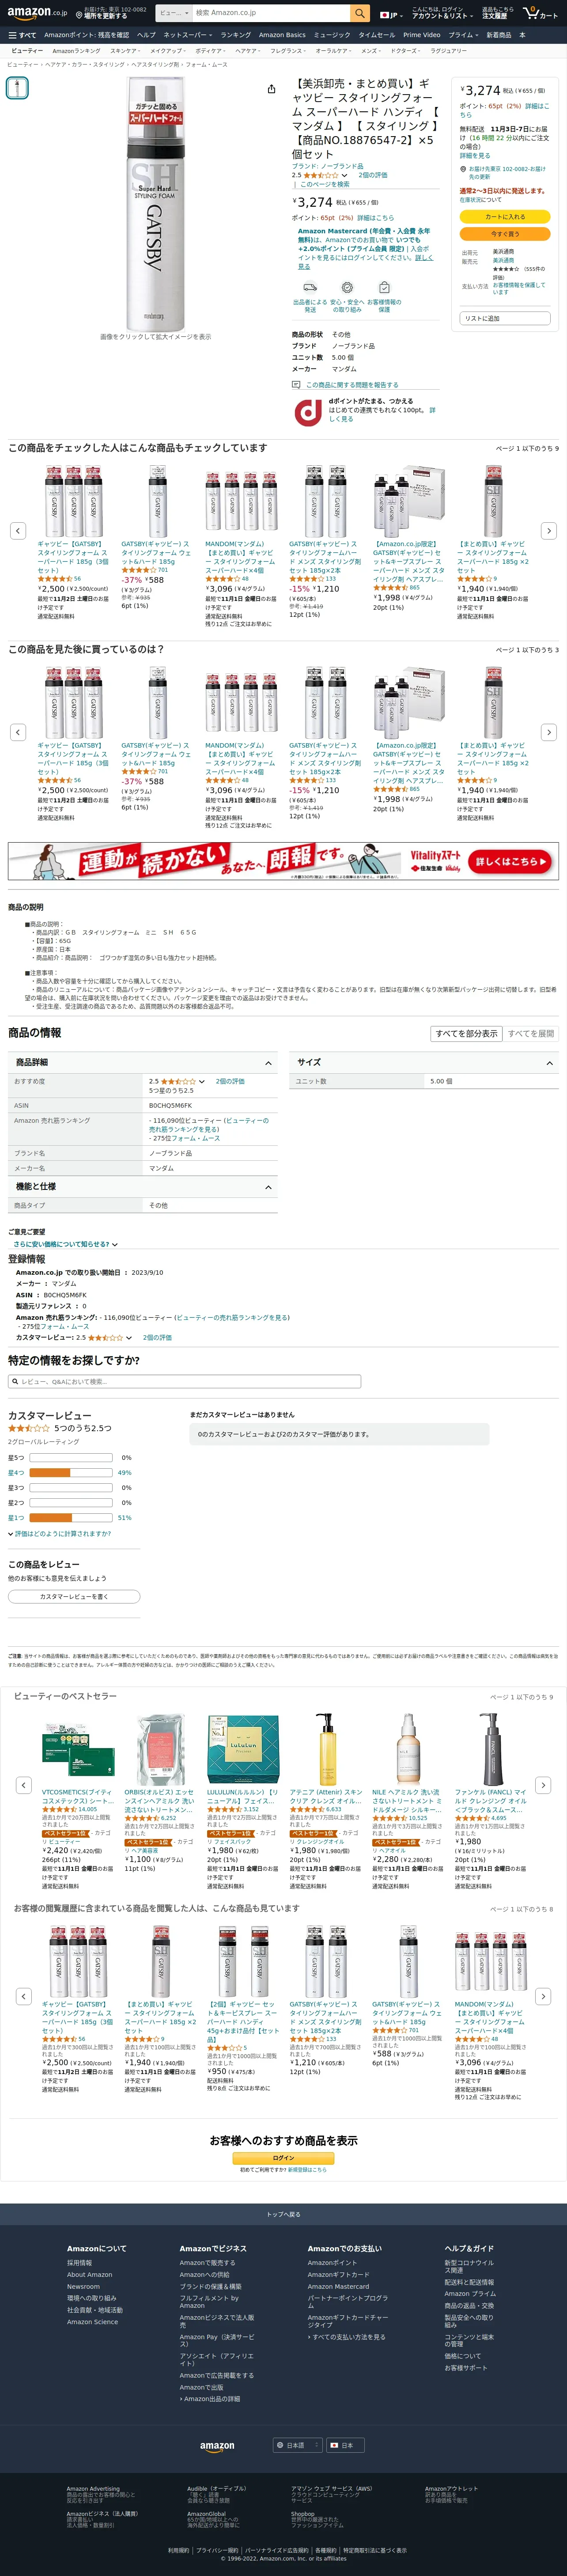Viewport: 567px width, 2576px height.
Task: Click the JP flag language selector
Action: (x=390, y=15)
